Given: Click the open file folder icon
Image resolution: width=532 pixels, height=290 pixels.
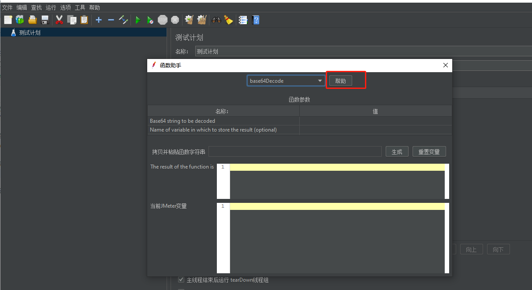Looking at the screenshot, I should (32, 20).
